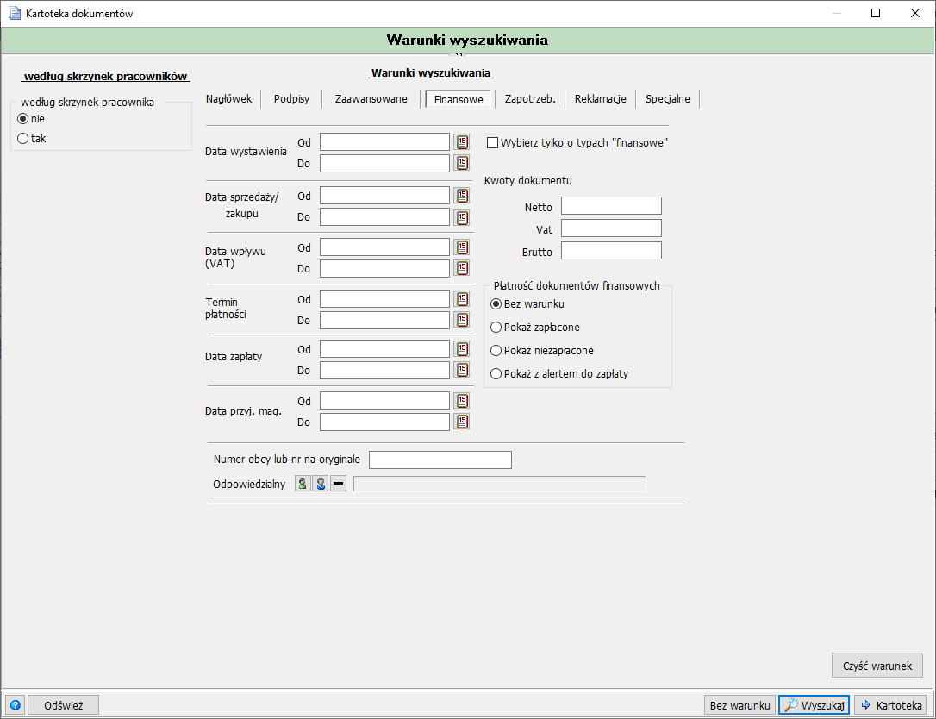Click 'Kwoty dokumentu' label
The image size is (936, 719).
point(527,180)
